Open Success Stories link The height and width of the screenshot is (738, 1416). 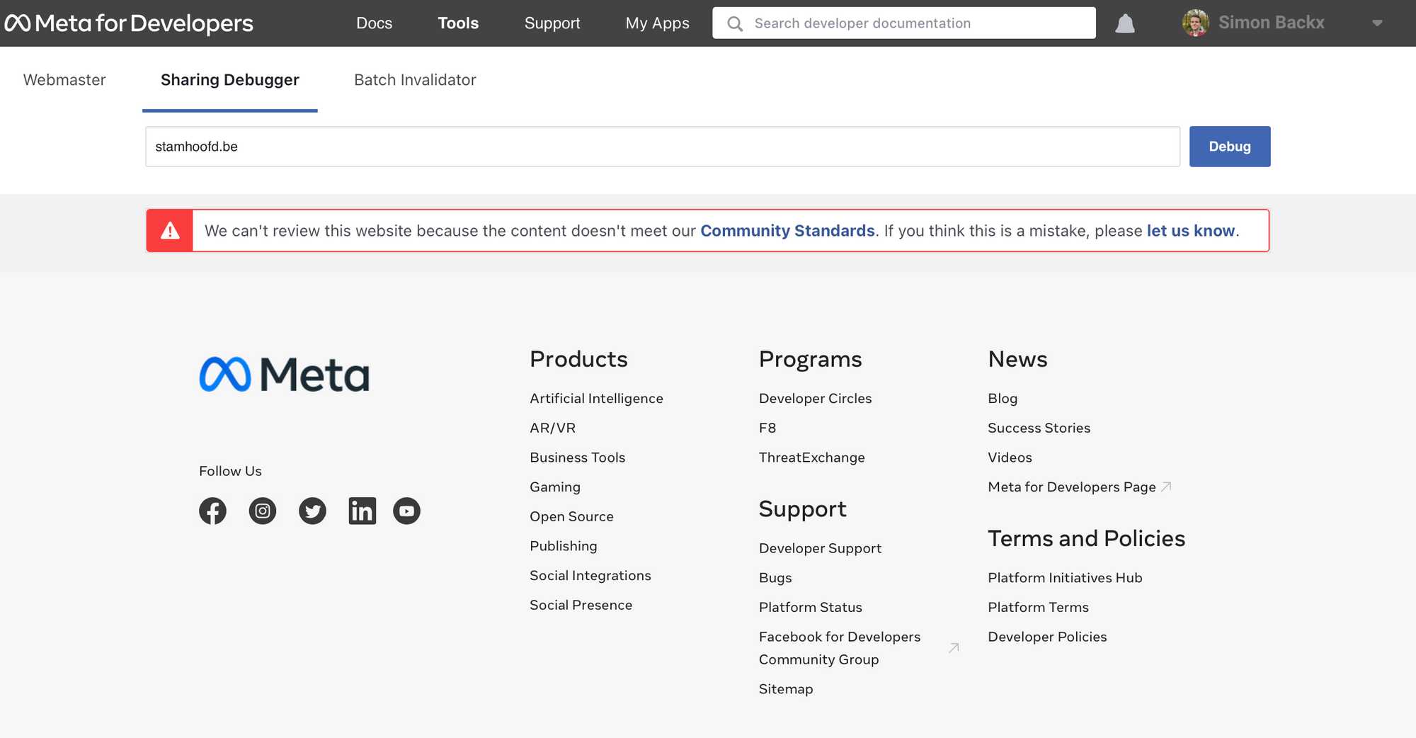point(1039,428)
